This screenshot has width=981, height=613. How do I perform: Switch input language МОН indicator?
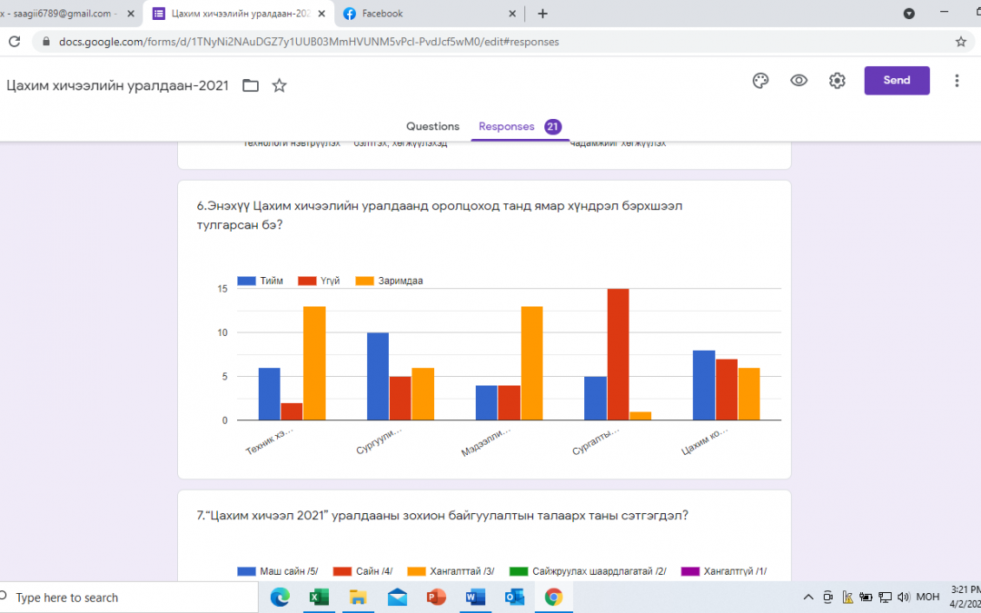pyautogui.click(x=927, y=597)
